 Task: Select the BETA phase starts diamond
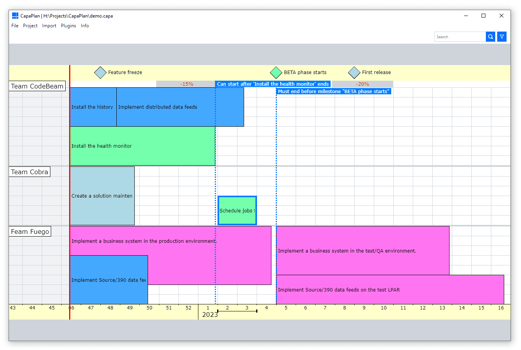276,72
